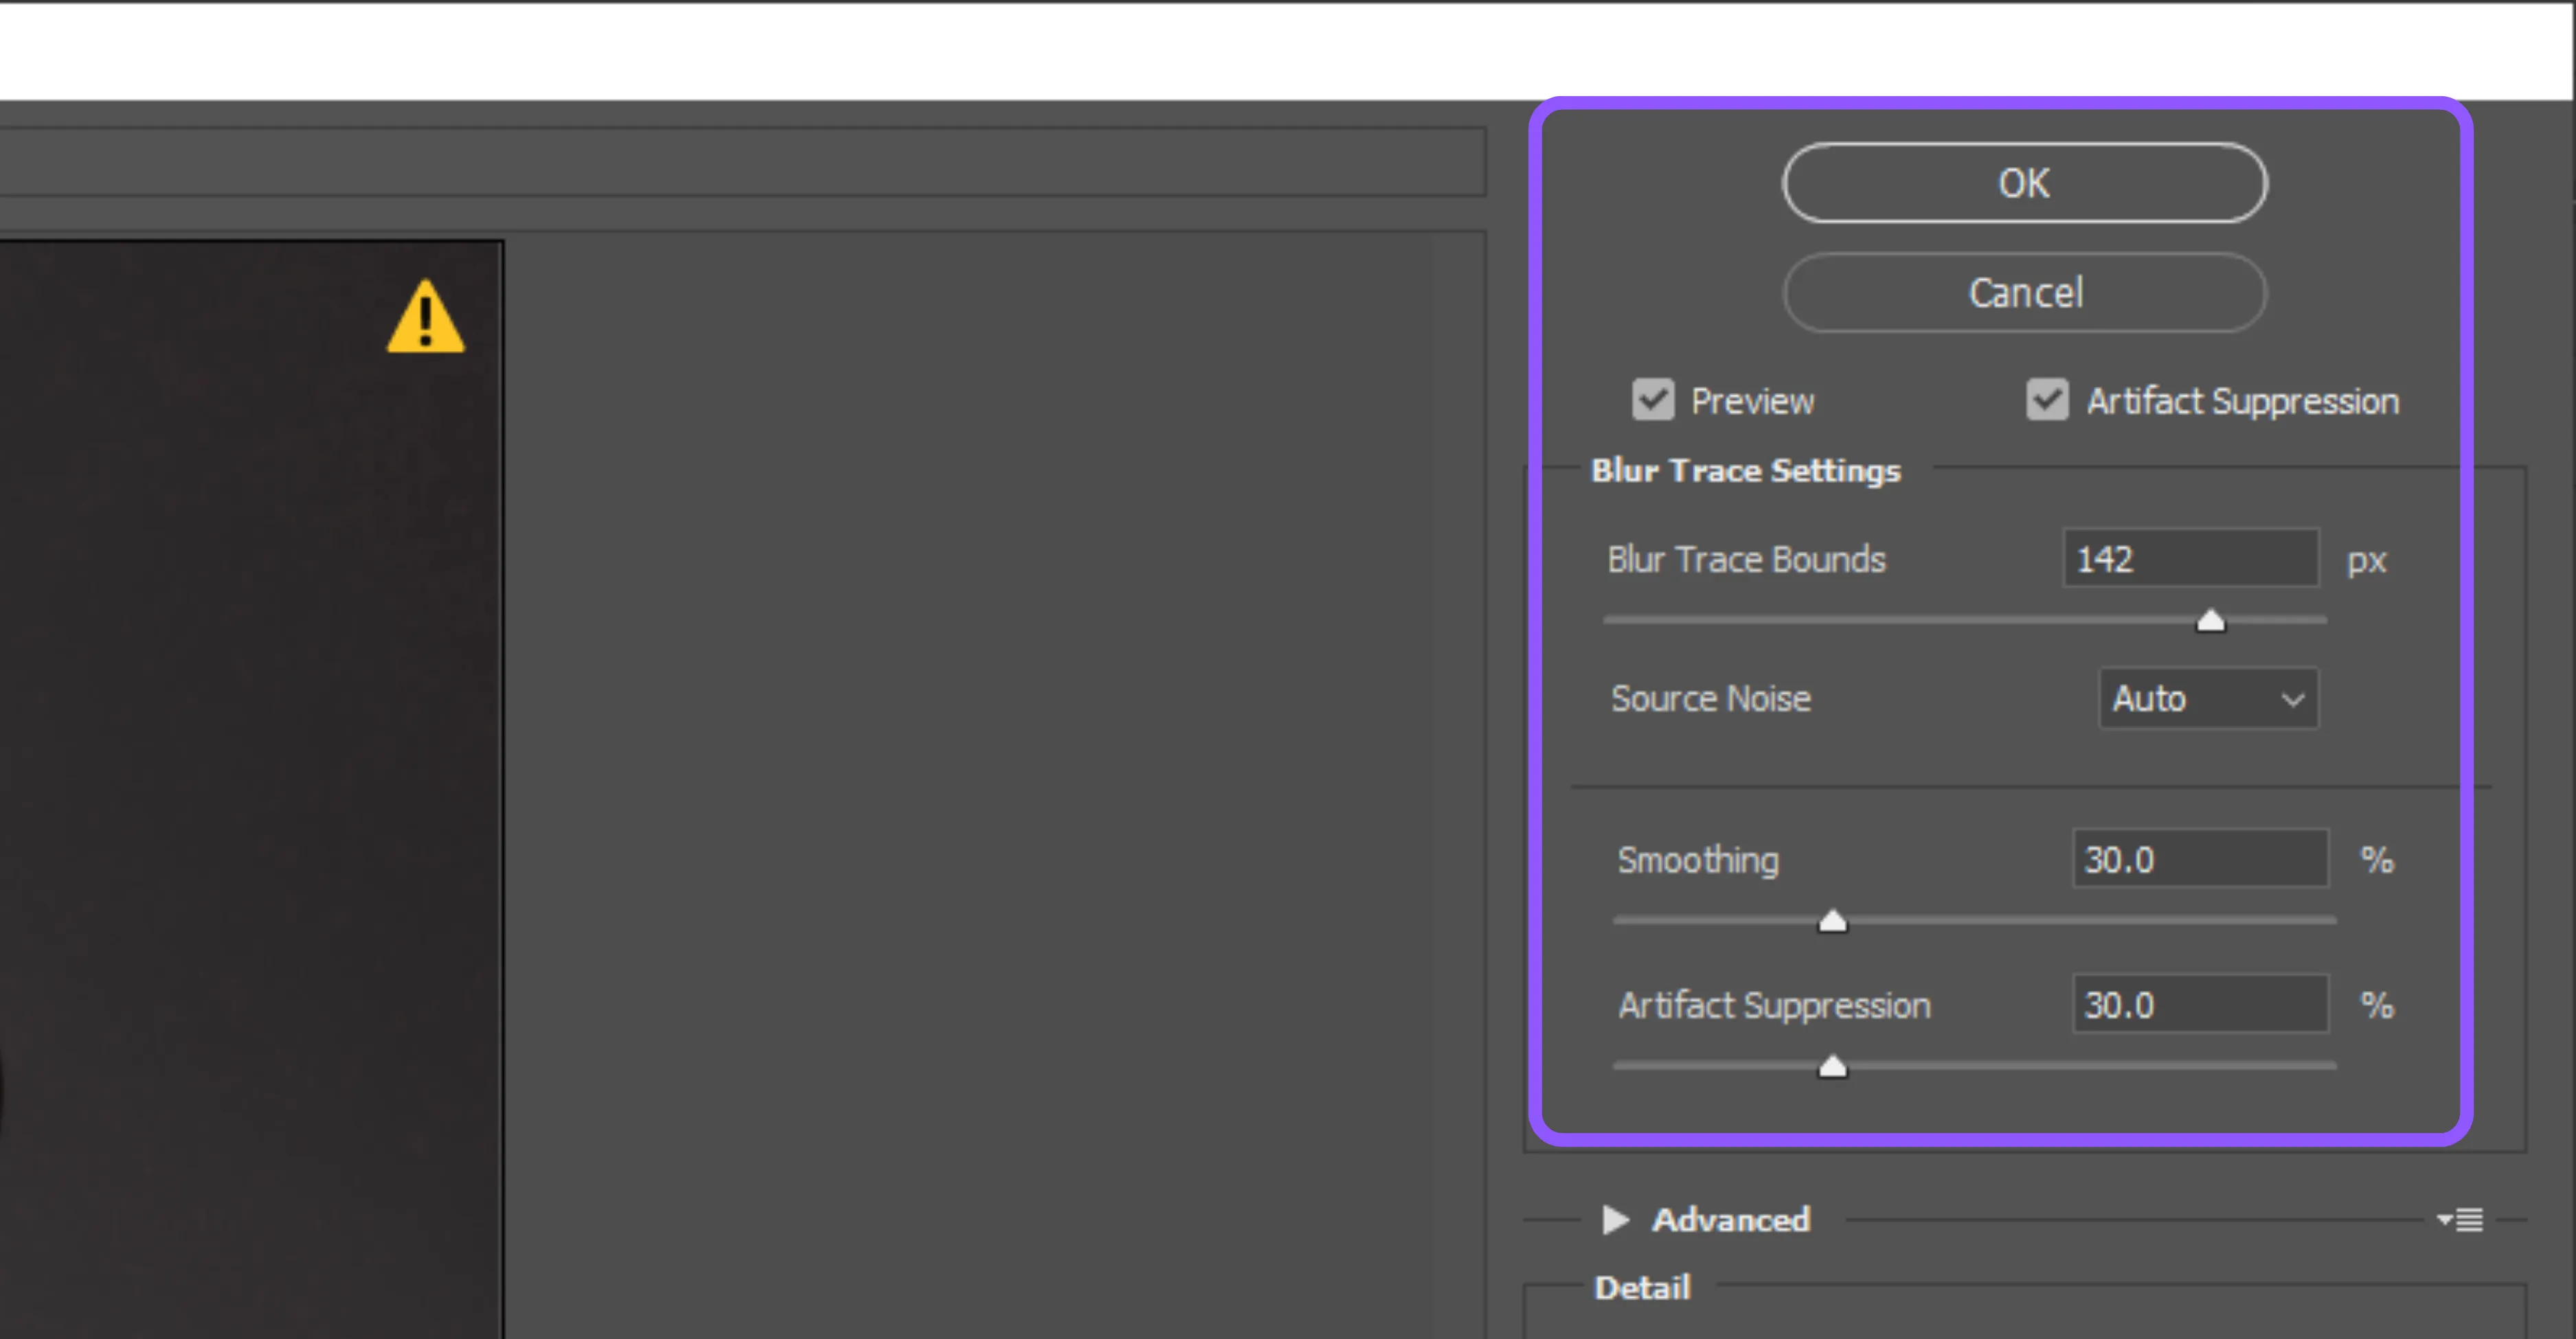Click the Smoothing slider handle
This screenshot has width=2576, height=1339.
coord(1832,920)
